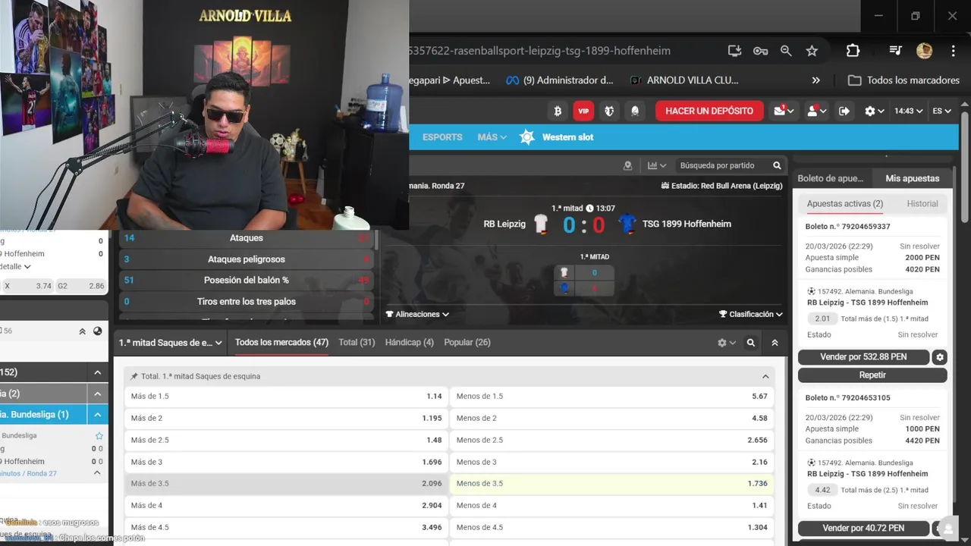Screen dimensions: 971x546
Task: Open the 14:43 time dropdown
Action: [908, 111]
